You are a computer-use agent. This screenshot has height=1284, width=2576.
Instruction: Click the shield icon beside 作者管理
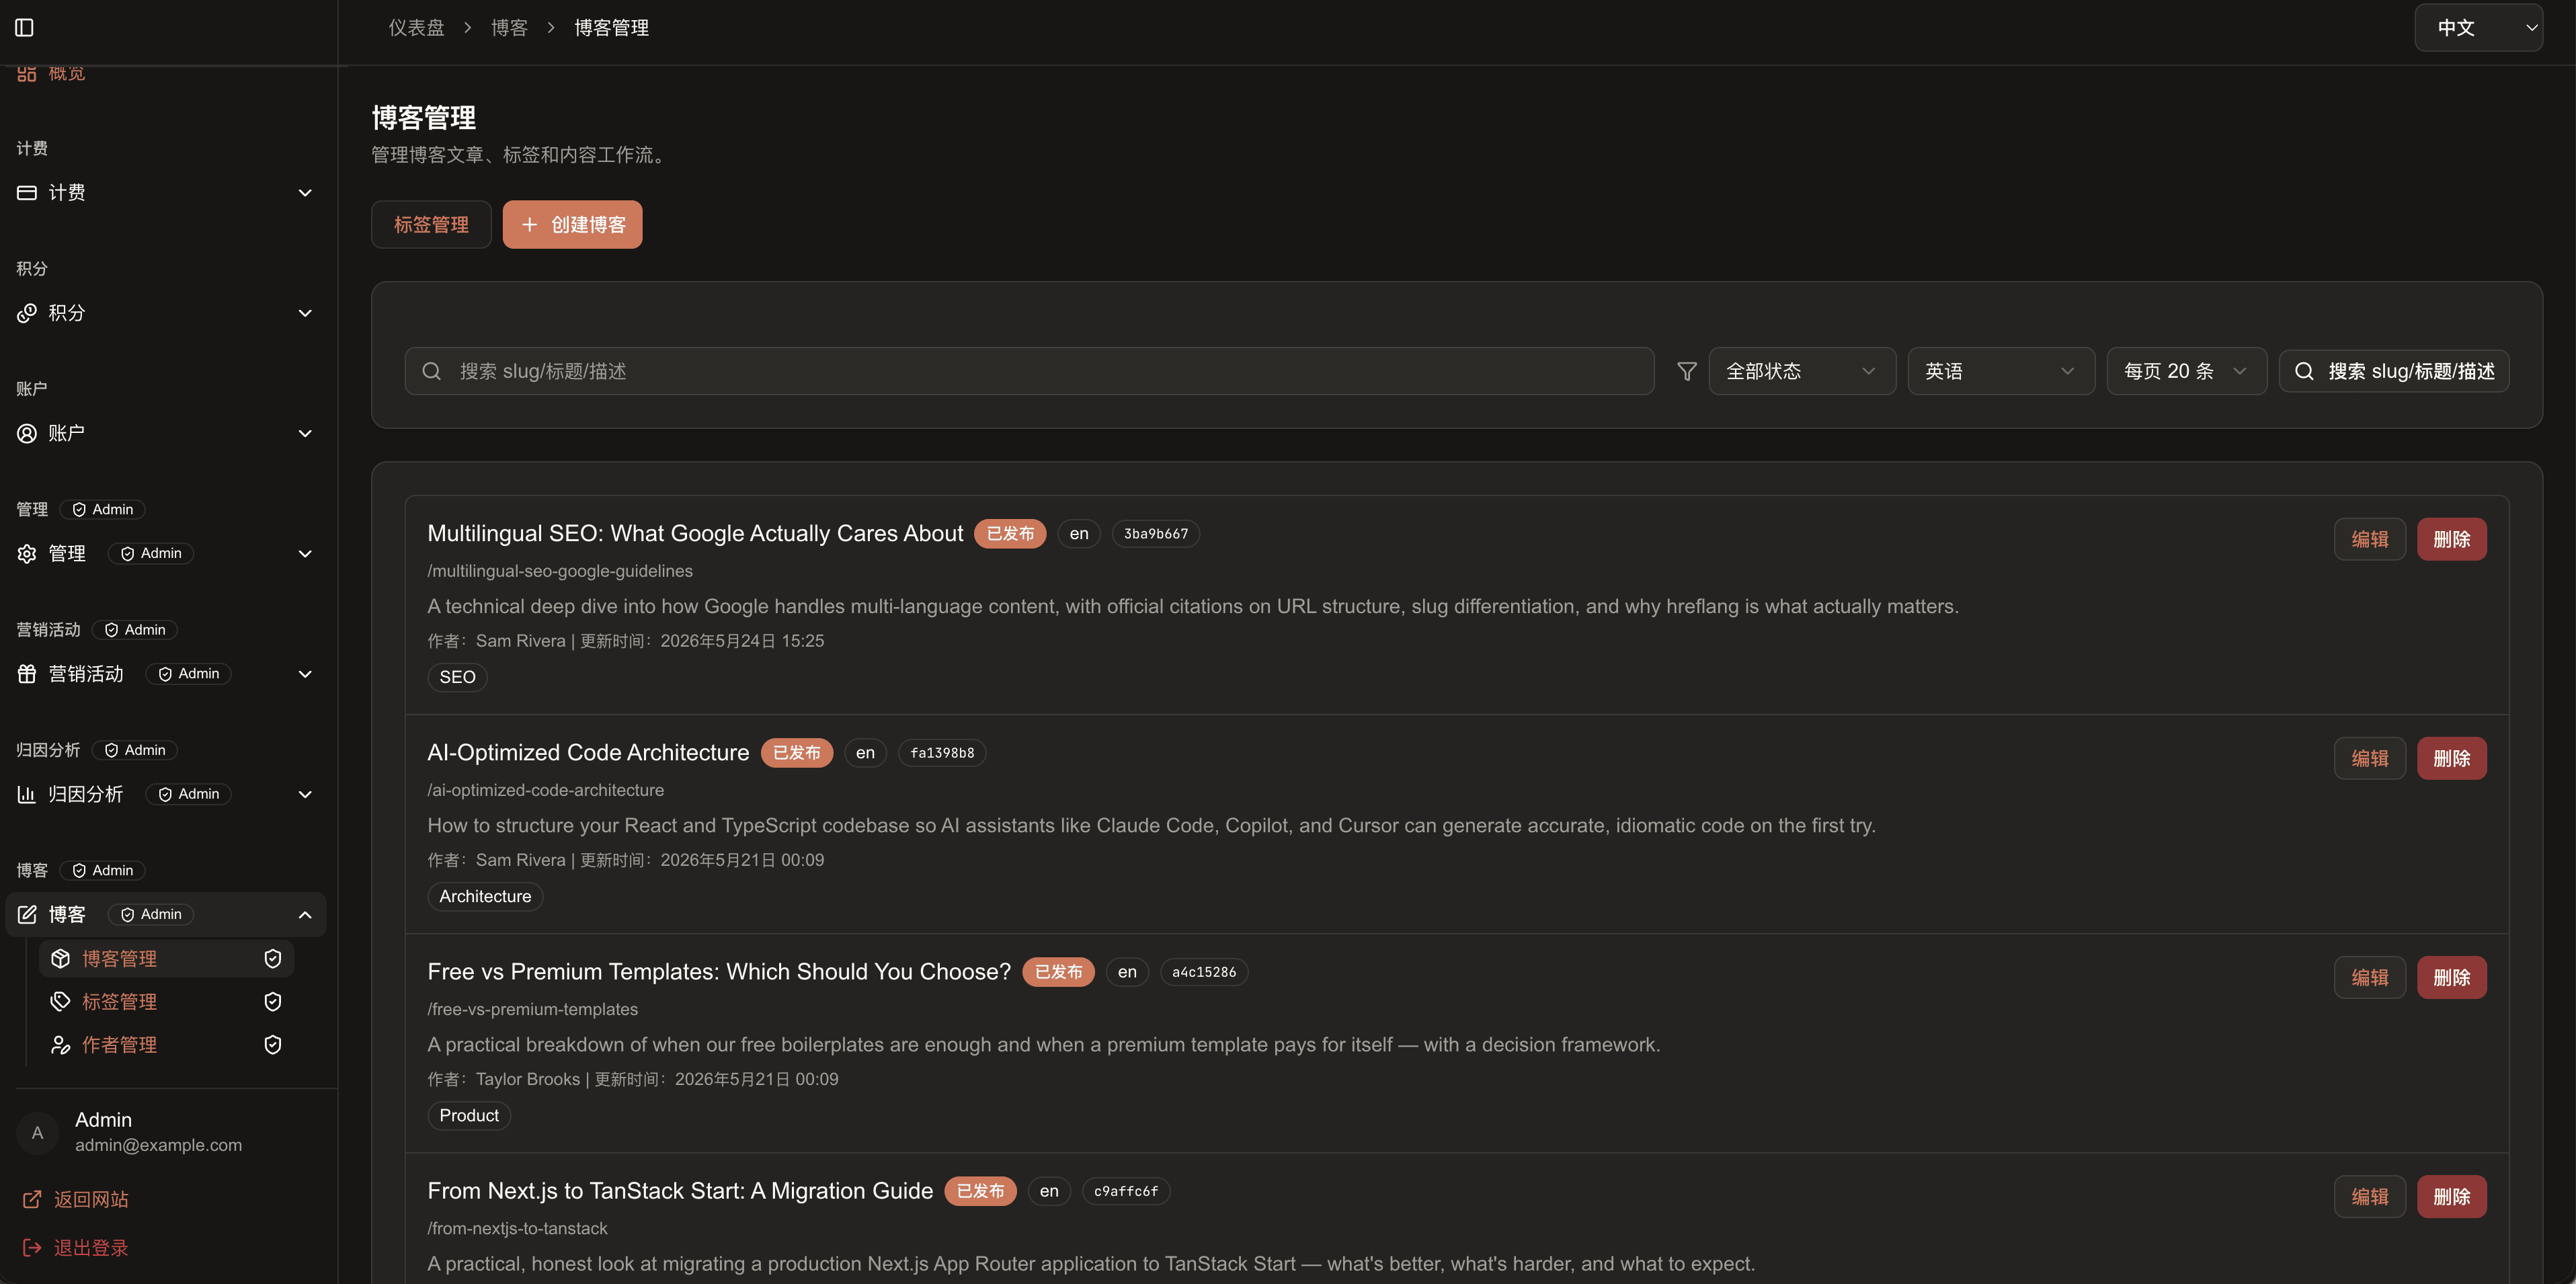273,1045
